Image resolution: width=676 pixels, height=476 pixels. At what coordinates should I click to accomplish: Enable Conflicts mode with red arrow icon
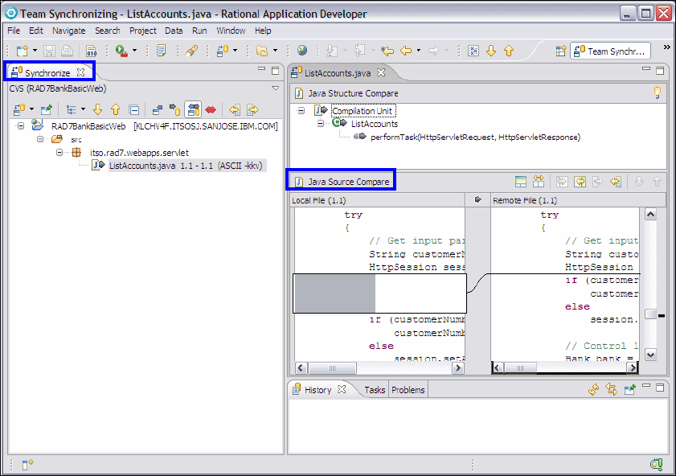pos(211,109)
